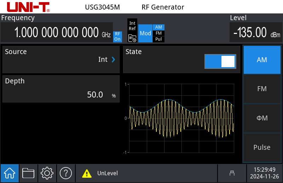Expand the Source Int chevron
Image resolution: width=283 pixels, height=183 pixels.
[114, 60]
